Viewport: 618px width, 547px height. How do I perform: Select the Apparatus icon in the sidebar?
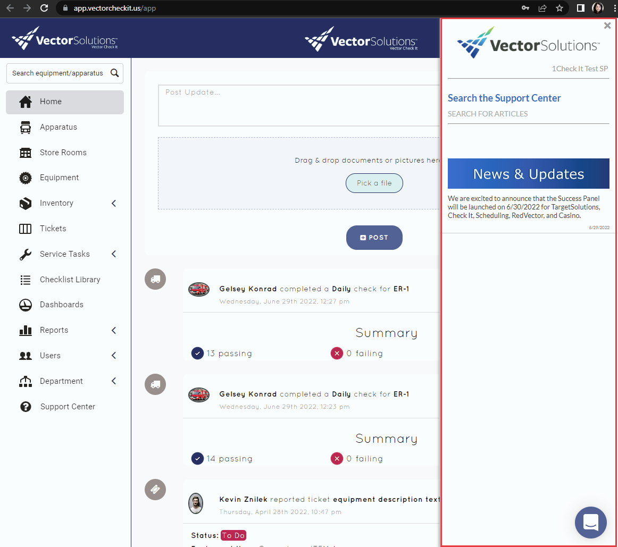click(x=26, y=127)
